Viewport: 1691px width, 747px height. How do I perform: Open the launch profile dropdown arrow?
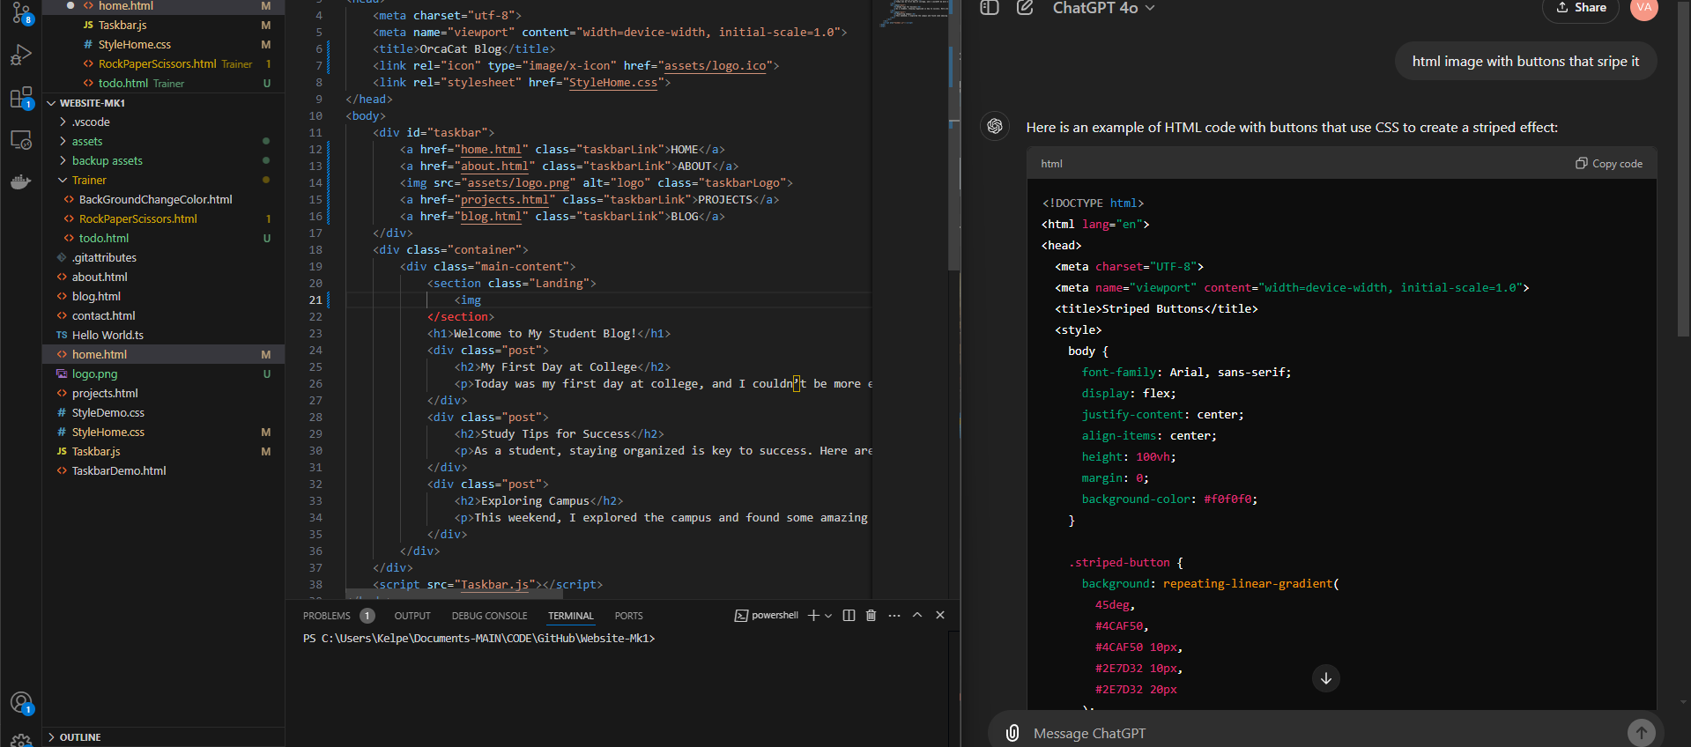coord(828,616)
